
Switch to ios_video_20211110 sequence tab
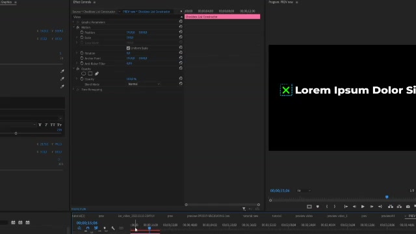tap(136, 216)
